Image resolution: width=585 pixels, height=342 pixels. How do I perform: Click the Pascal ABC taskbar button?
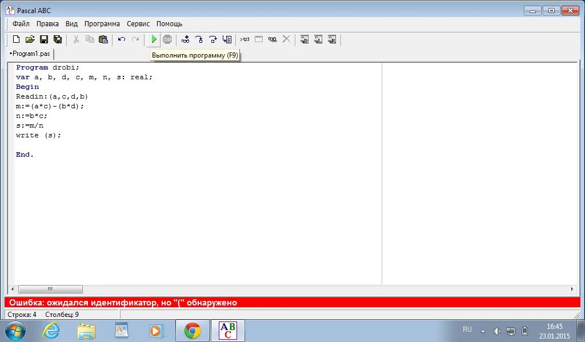coord(228,331)
